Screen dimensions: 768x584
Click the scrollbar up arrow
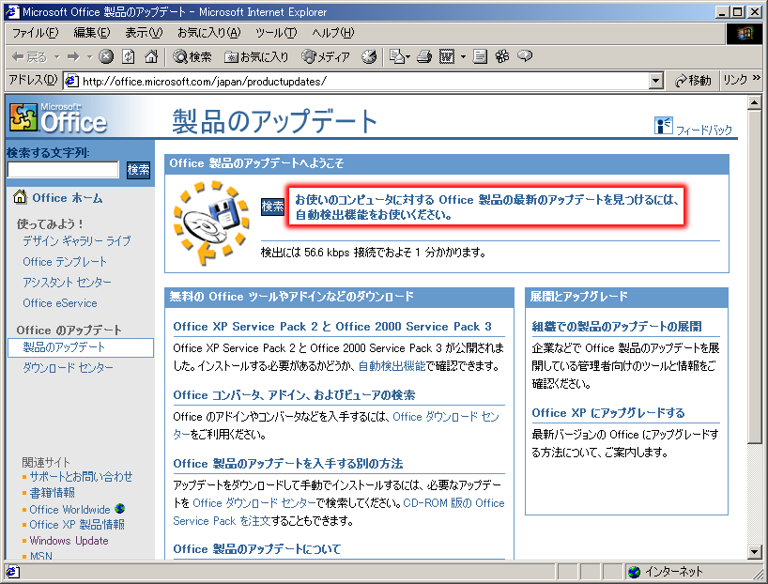coord(754,102)
